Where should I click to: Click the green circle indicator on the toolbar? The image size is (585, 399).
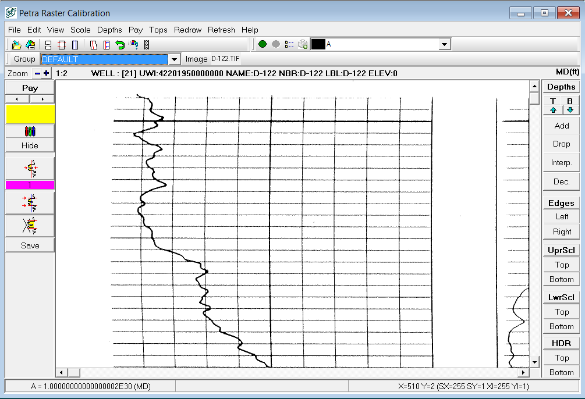click(263, 44)
